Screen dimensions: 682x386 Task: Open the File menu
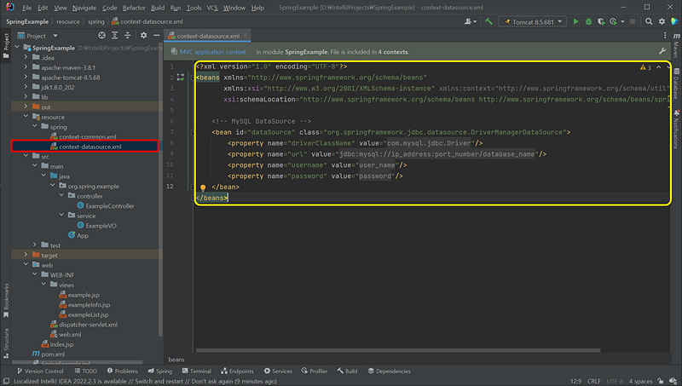(x=26, y=8)
